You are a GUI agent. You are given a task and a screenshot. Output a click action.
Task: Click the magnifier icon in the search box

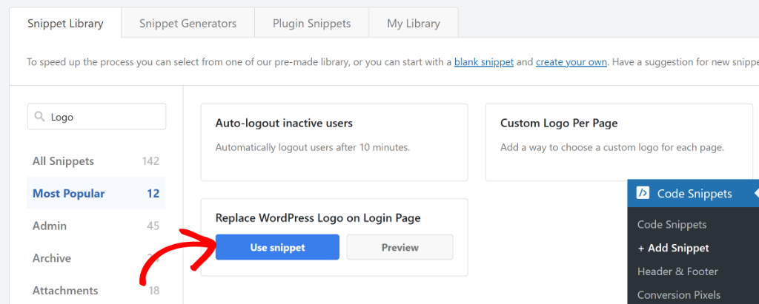tap(40, 117)
